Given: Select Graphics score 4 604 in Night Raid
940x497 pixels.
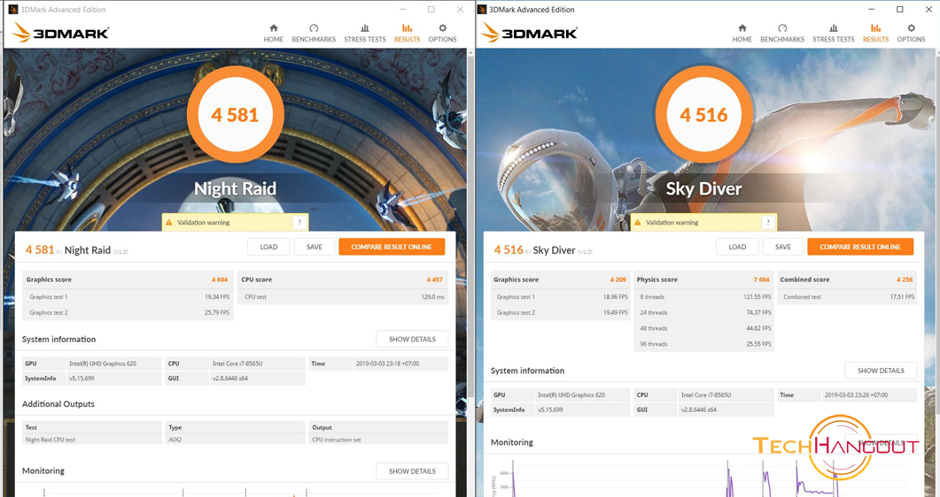Looking at the screenshot, I should pyautogui.click(x=127, y=279).
